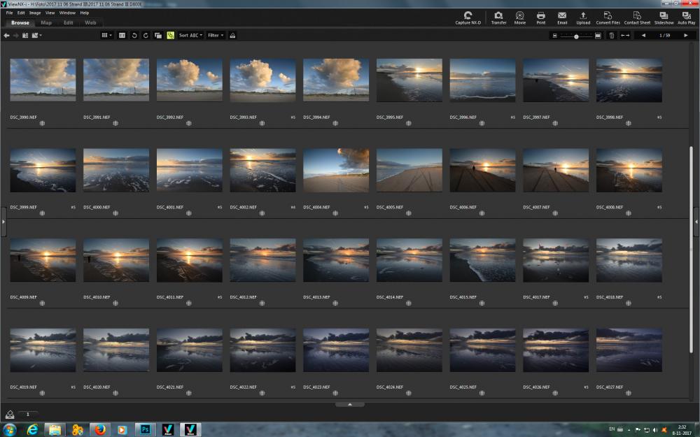The height and width of the screenshot is (437, 700).
Task: Expand the left side panel
Action: click(x=3, y=221)
